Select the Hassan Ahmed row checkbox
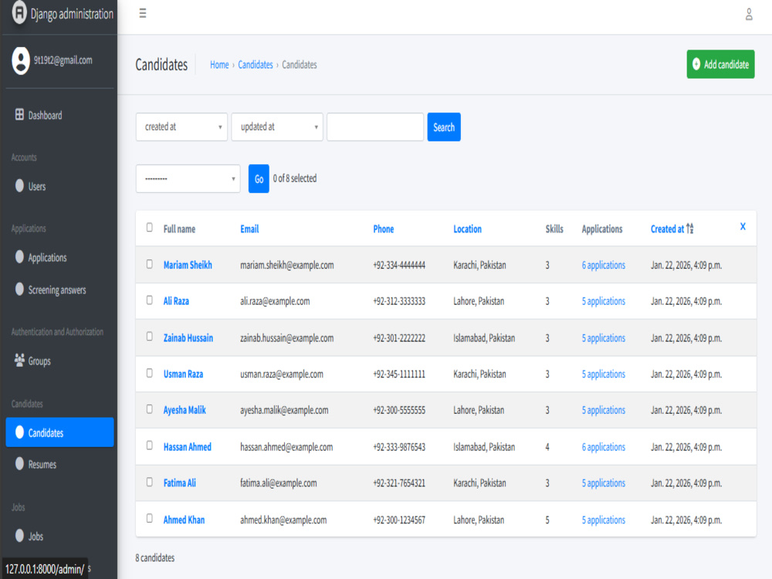This screenshot has width=772, height=579. [149, 445]
